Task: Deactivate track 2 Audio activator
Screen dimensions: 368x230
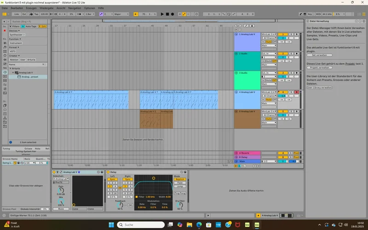Action: coord(283,54)
